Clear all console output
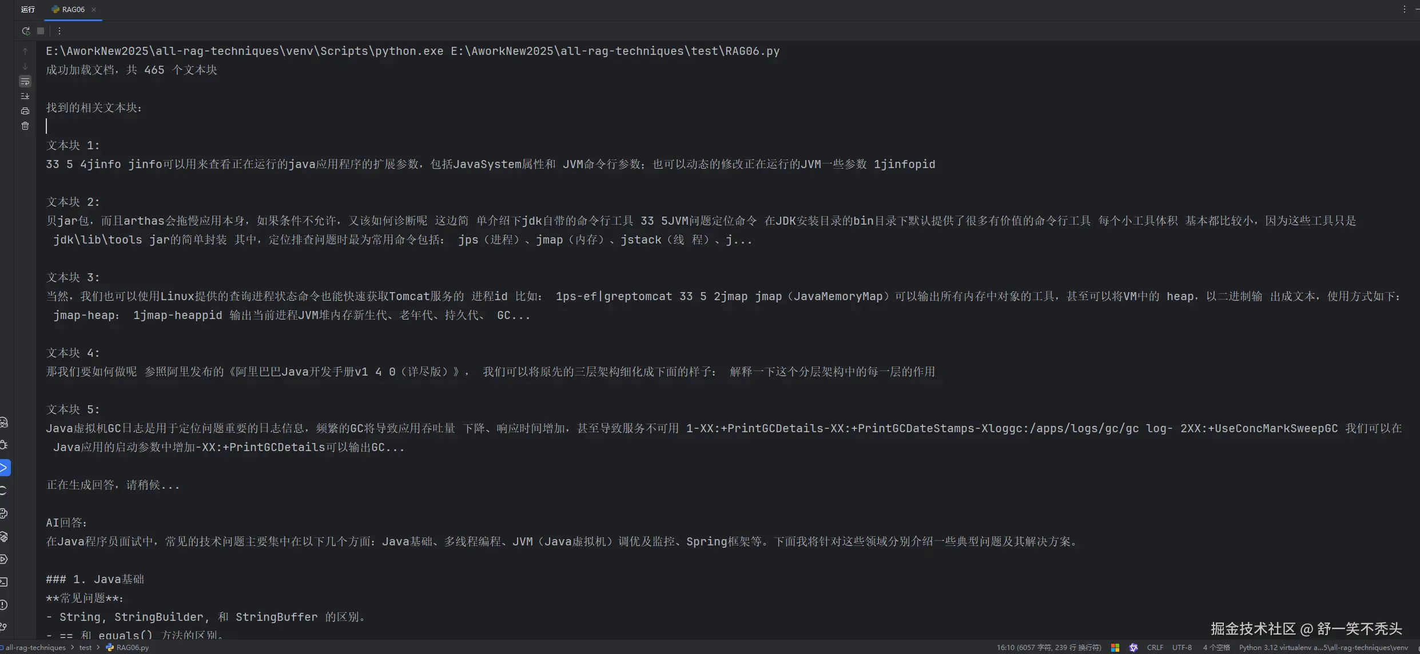This screenshot has height=654, width=1420. [x=25, y=126]
